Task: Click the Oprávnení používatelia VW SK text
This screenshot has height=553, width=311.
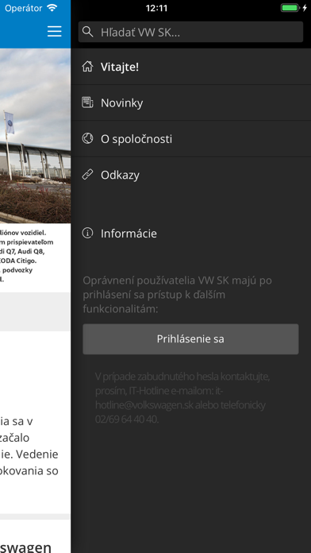Action: [x=178, y=295]
